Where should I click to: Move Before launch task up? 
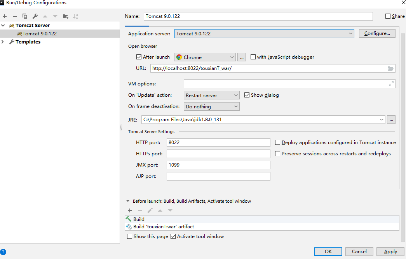pyautogui.click(x=160, y=210)
